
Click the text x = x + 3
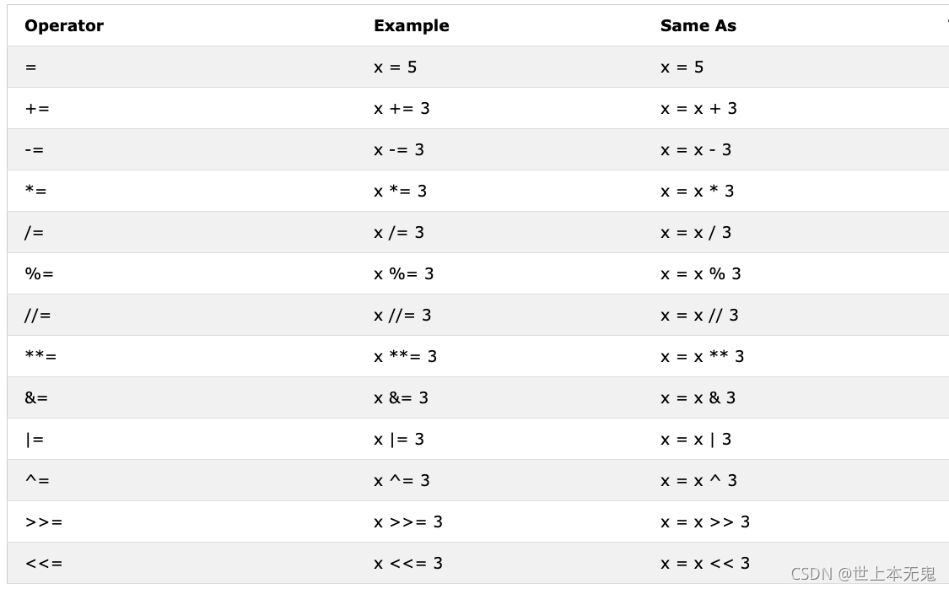click(x=698, y=109)
